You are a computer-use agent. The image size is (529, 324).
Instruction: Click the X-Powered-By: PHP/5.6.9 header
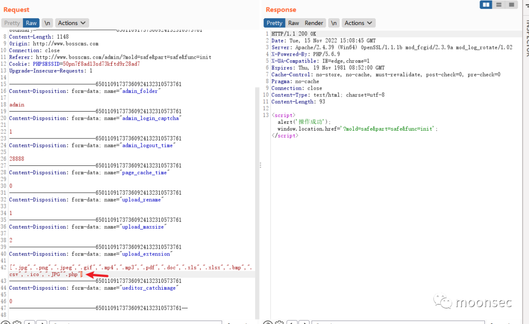coord(306,54)
